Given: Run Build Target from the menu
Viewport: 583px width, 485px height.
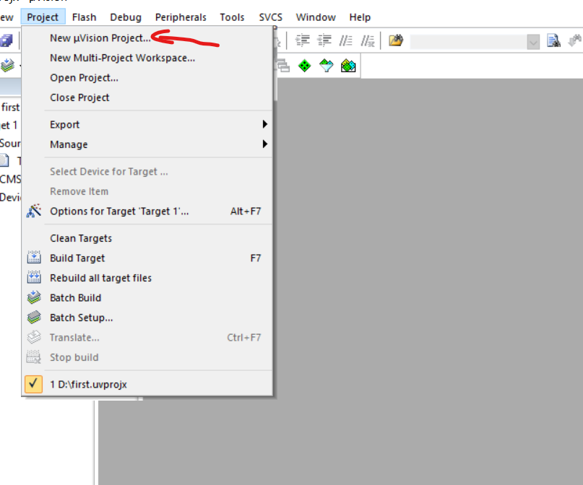Looking at the screenshot, I should pos(147,258).
